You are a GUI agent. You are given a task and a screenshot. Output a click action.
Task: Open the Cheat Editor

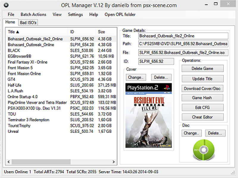pos(202,117)
